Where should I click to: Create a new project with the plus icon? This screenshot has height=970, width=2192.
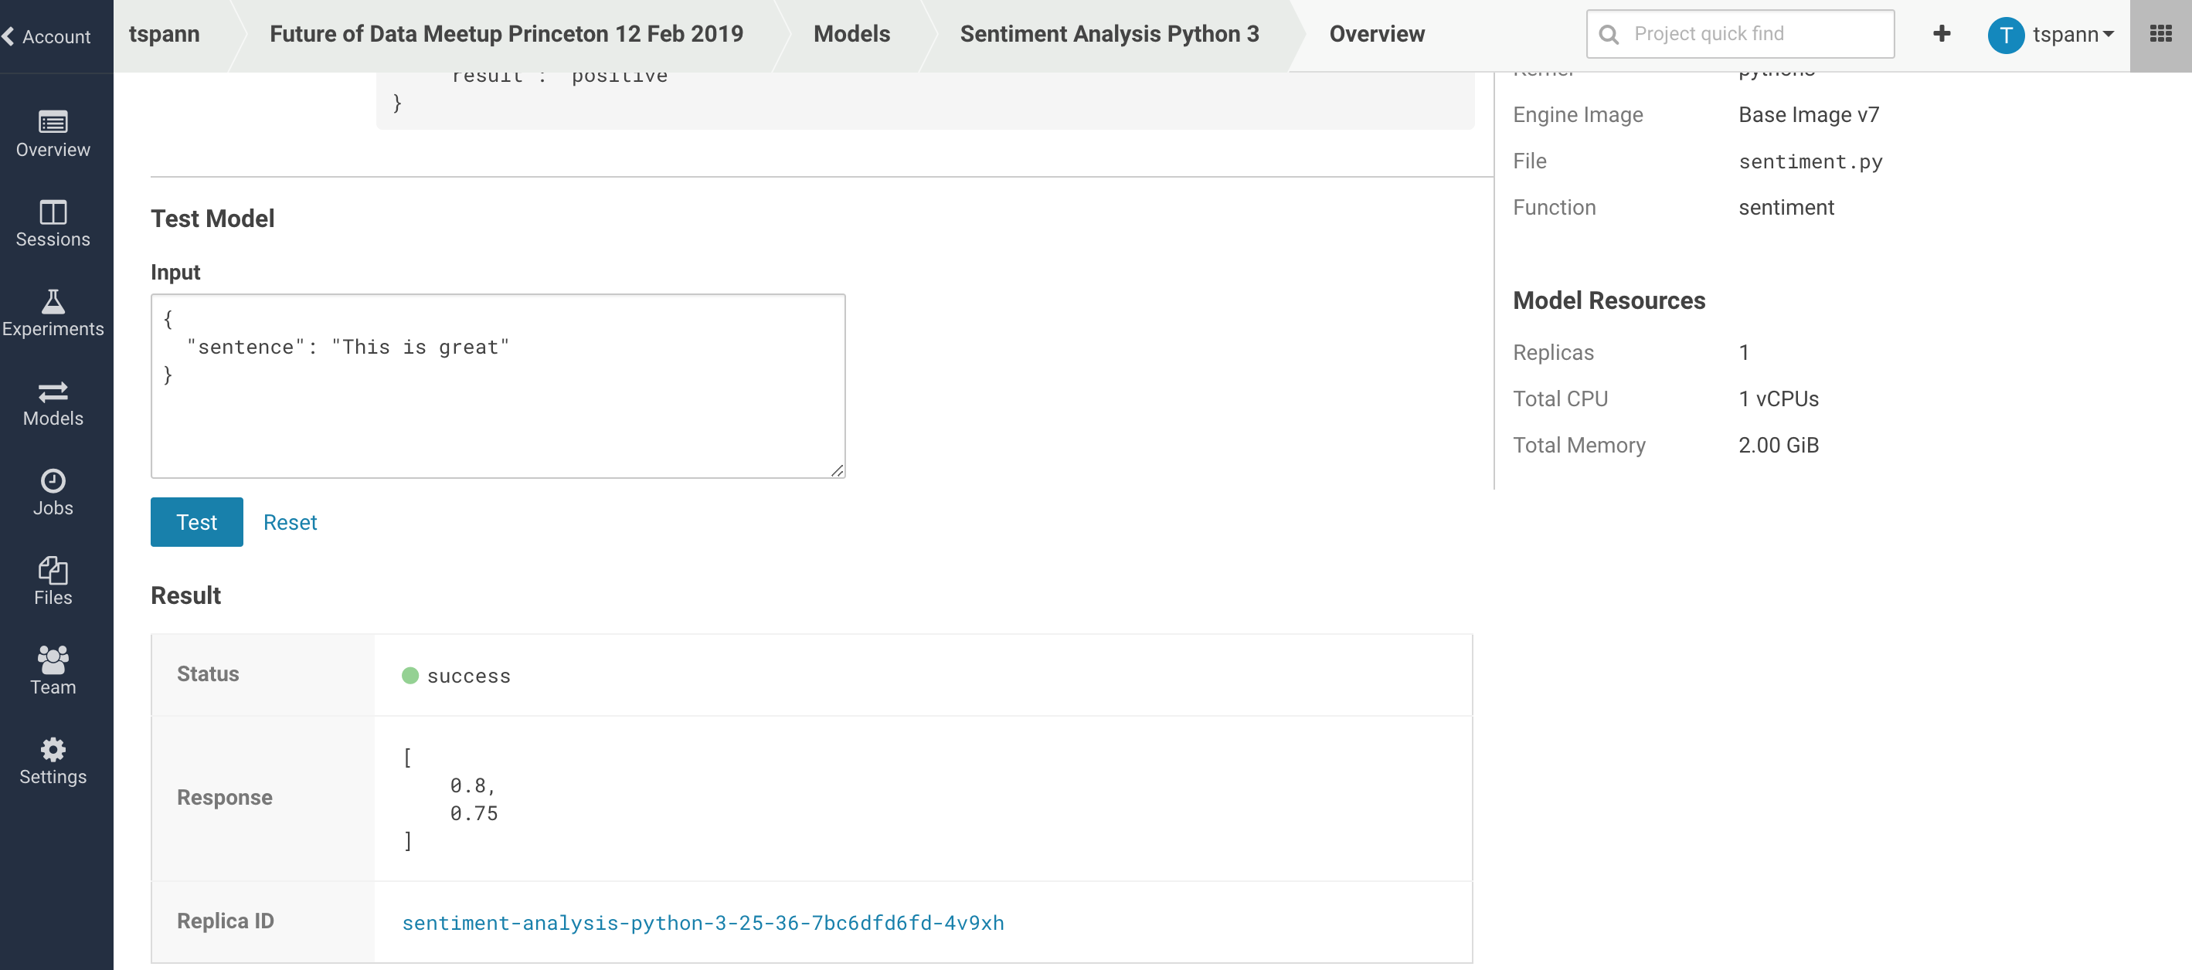coord(1942,34)
